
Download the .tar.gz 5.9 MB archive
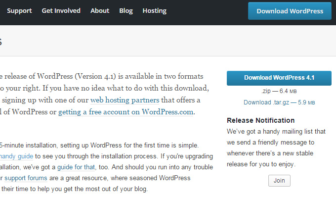279,102
